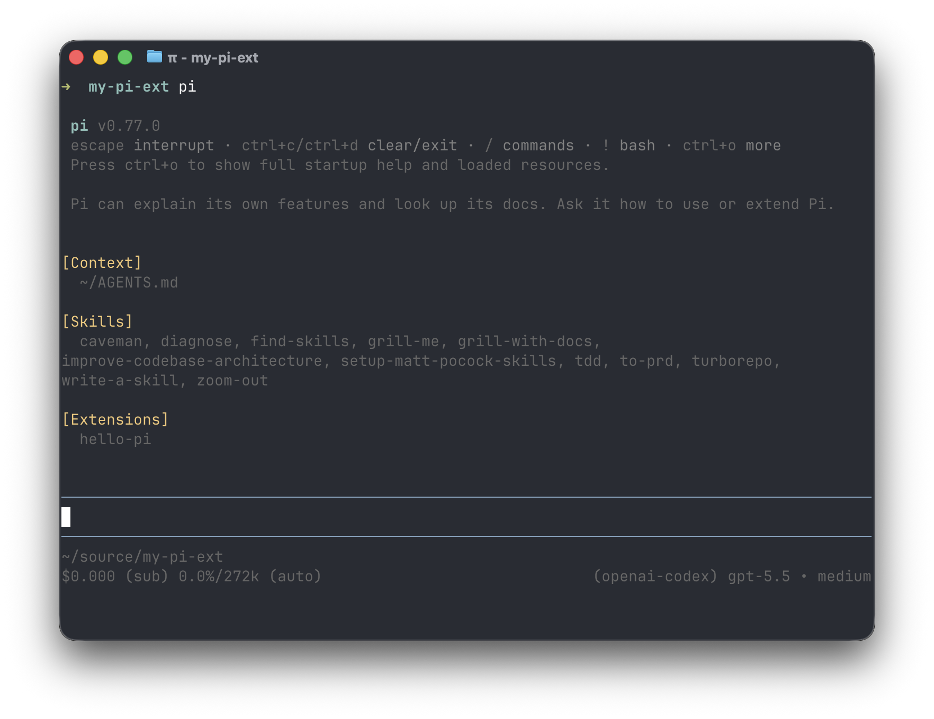Click the '(openai-codex)' provider label
This screenshot has width=934, height=719.
(x=655, y=577)
